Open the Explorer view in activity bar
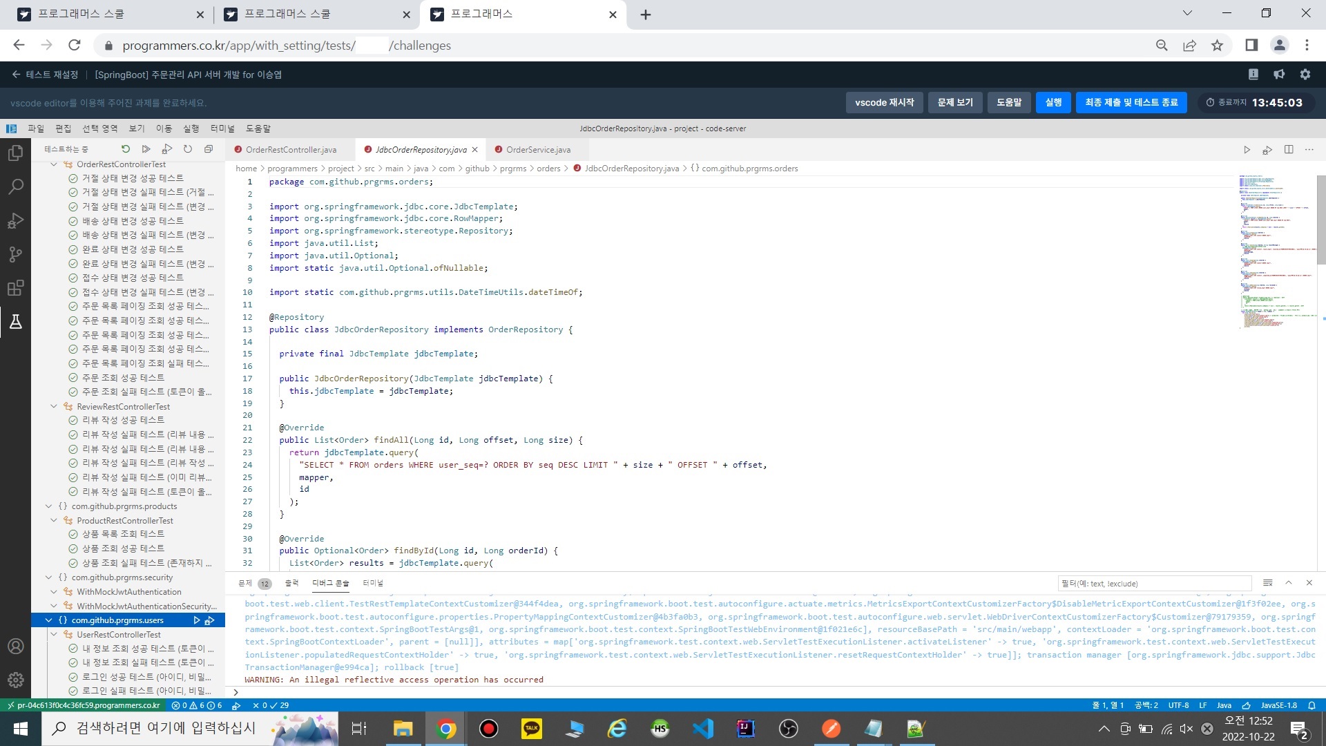Image resolution: width=1326 pixels, height=746 pixels. tap(15, 153)
